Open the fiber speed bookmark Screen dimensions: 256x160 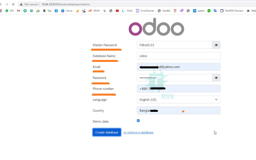(199, 11)
